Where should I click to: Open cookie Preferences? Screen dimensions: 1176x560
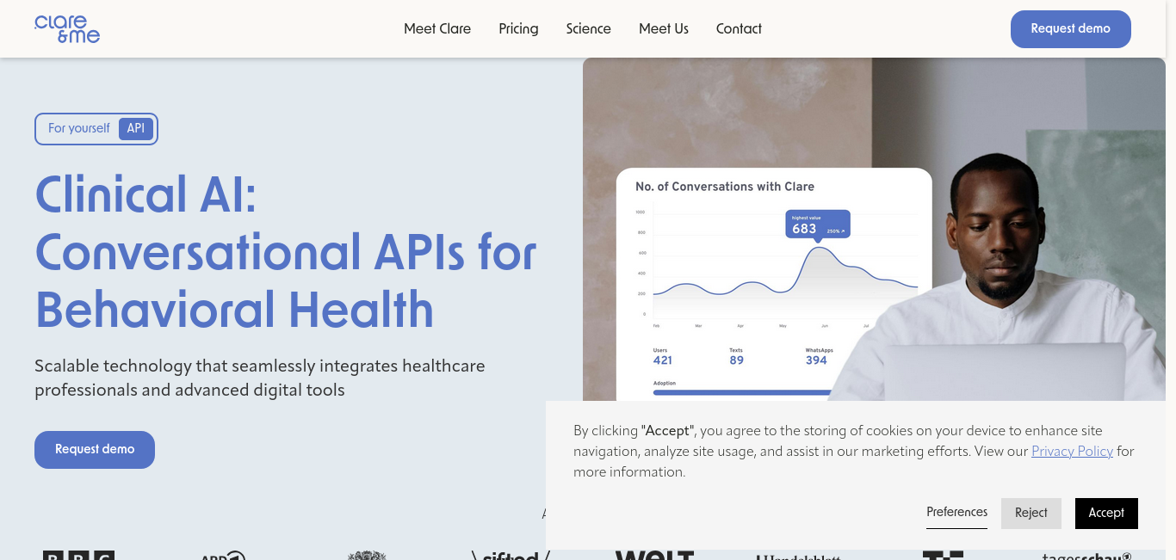tap(956, 513)
